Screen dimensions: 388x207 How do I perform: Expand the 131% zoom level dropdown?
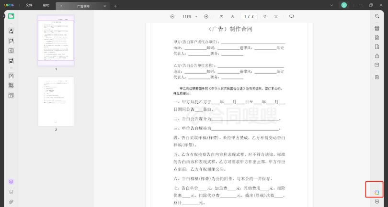pos(190,17)
